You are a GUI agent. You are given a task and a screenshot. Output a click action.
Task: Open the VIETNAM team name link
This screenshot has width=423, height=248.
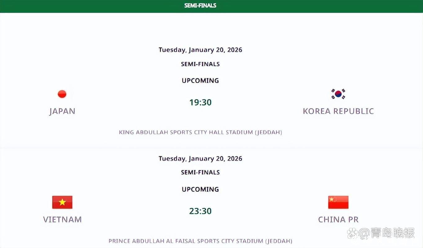coord(62,219)
